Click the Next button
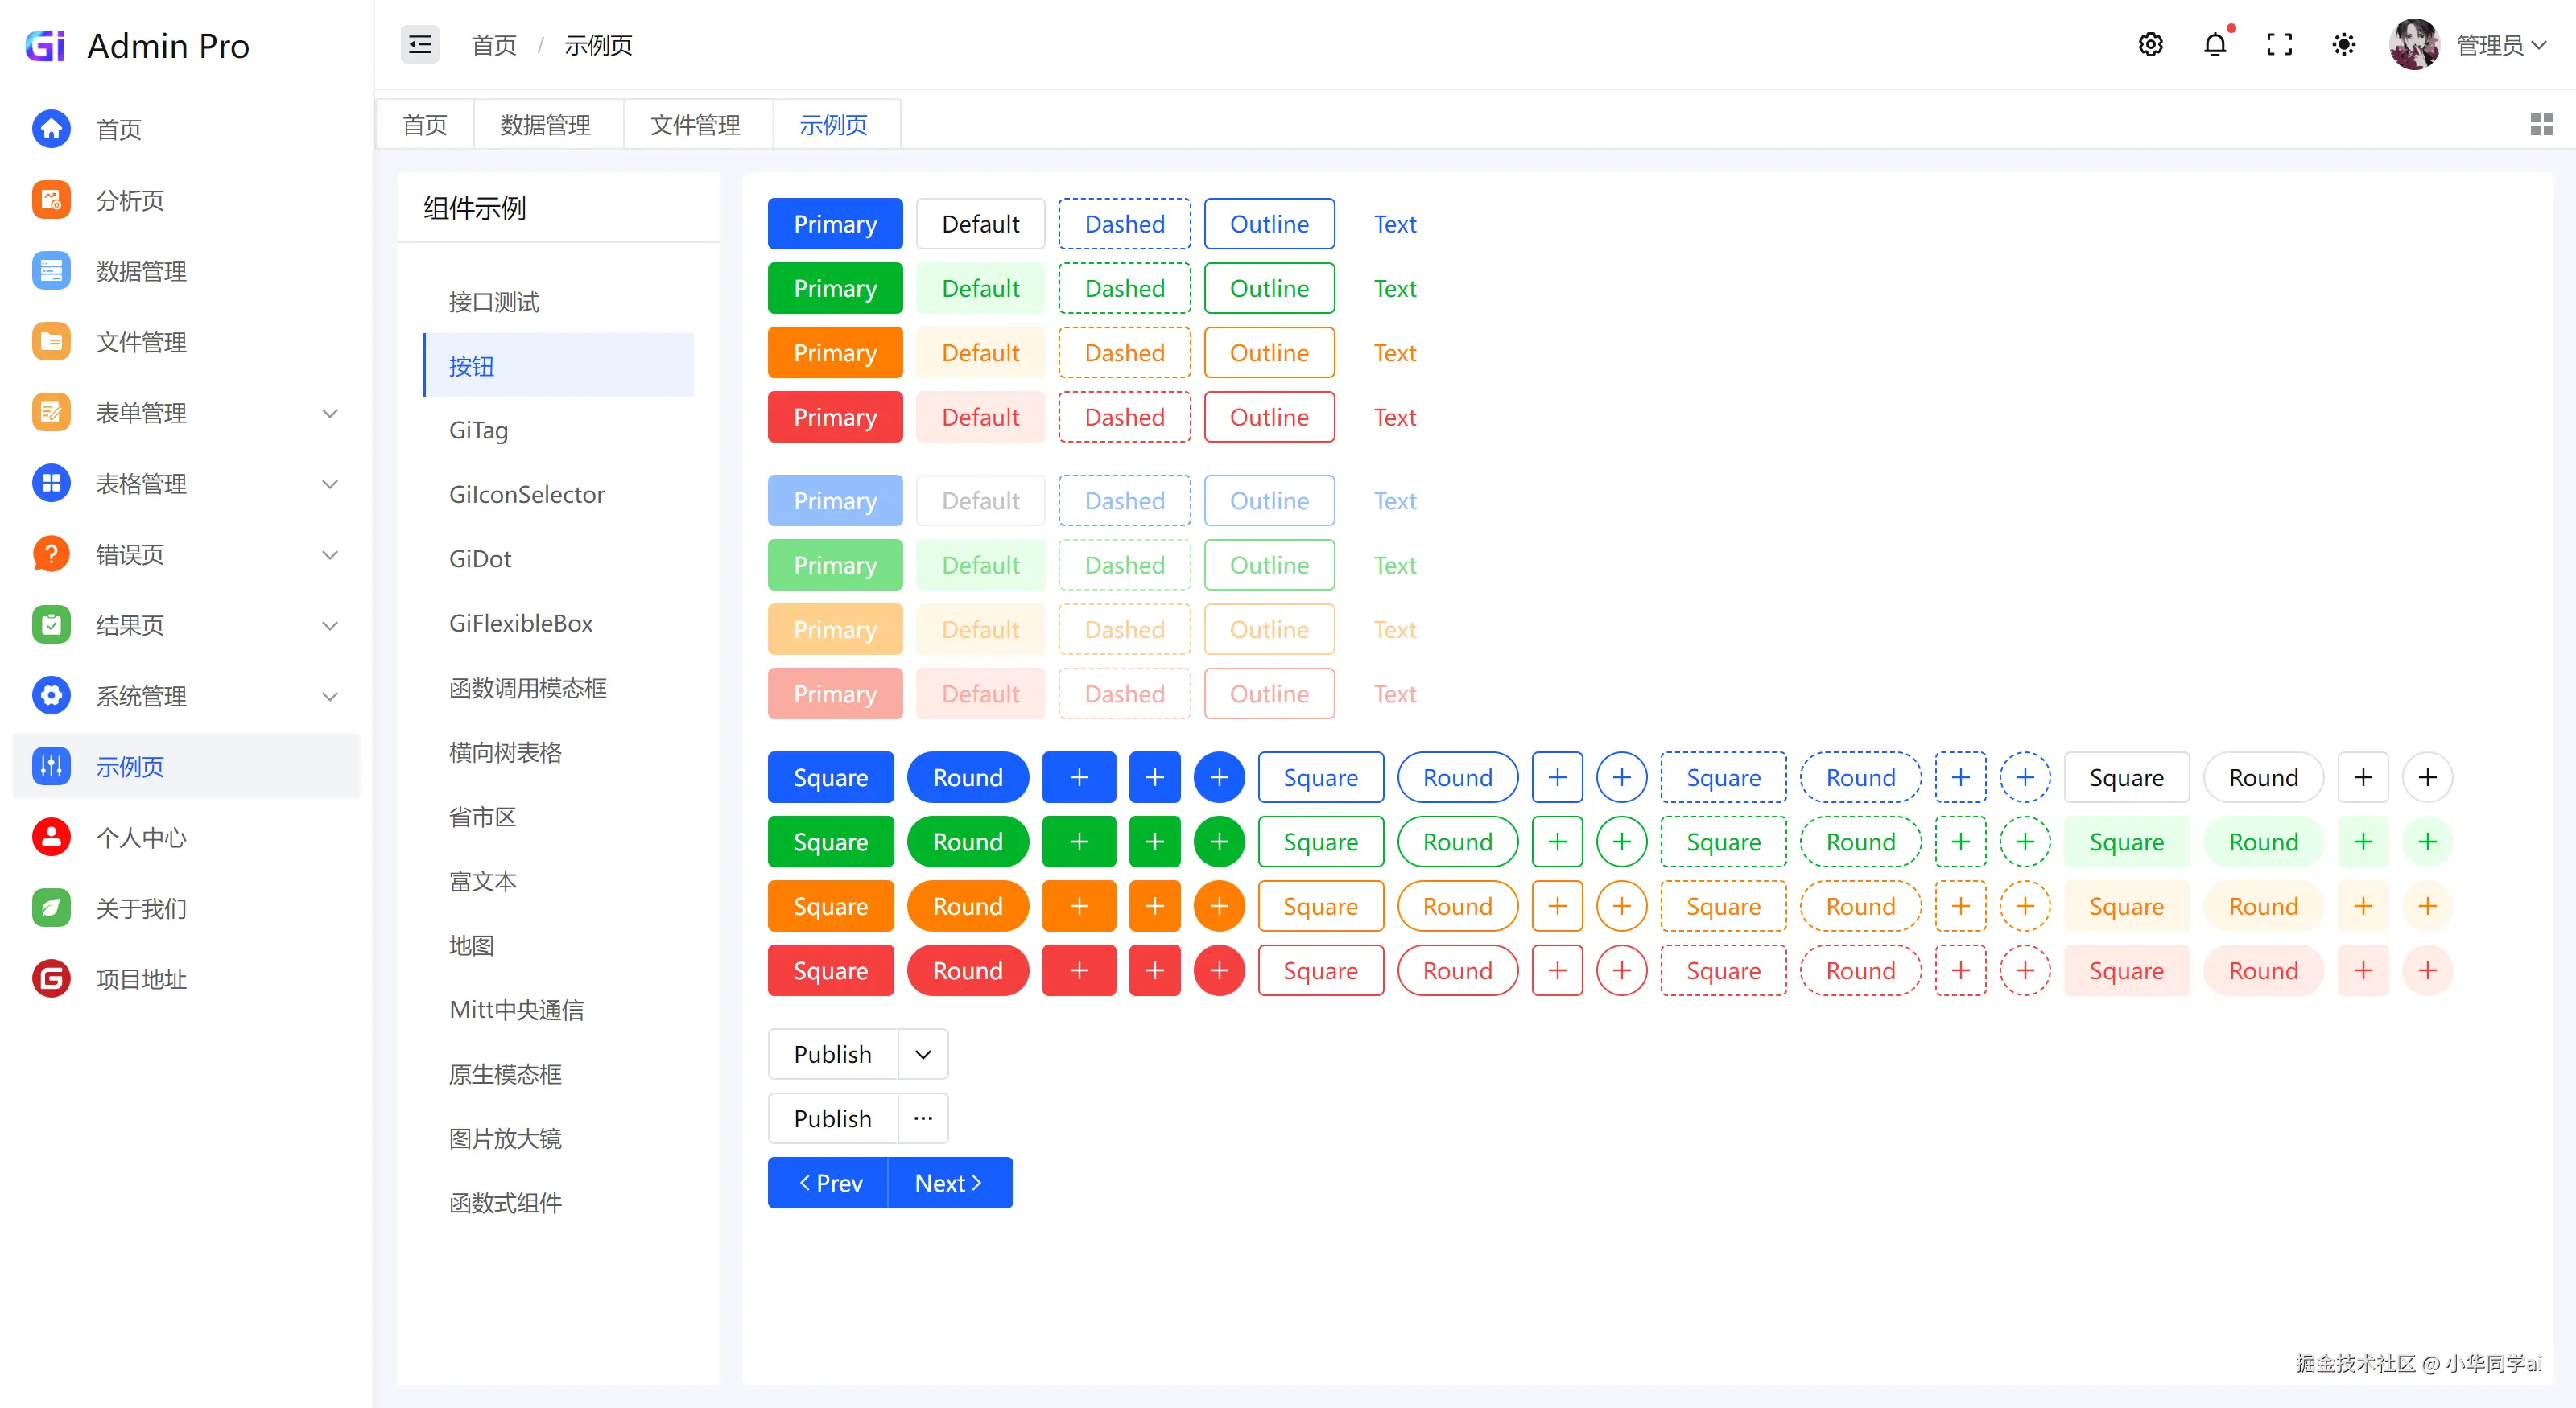This screenshot has width=2576, height=1408. coord(949,1184)
